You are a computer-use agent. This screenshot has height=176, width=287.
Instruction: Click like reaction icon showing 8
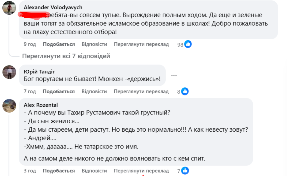[x=185, y=92]
